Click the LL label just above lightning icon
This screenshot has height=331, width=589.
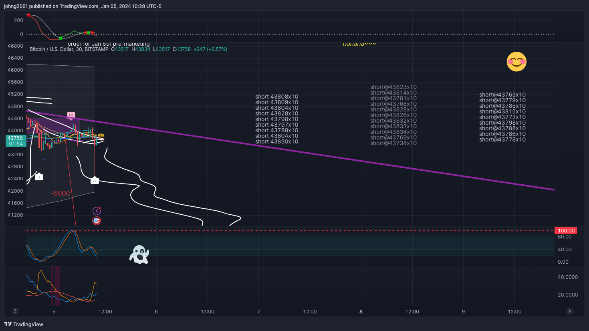[x=95, y=181]
